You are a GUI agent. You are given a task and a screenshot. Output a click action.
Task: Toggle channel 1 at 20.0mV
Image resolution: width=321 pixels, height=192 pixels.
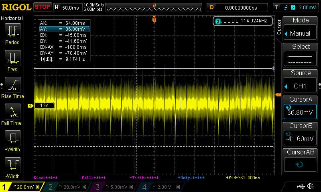point(22,187)
